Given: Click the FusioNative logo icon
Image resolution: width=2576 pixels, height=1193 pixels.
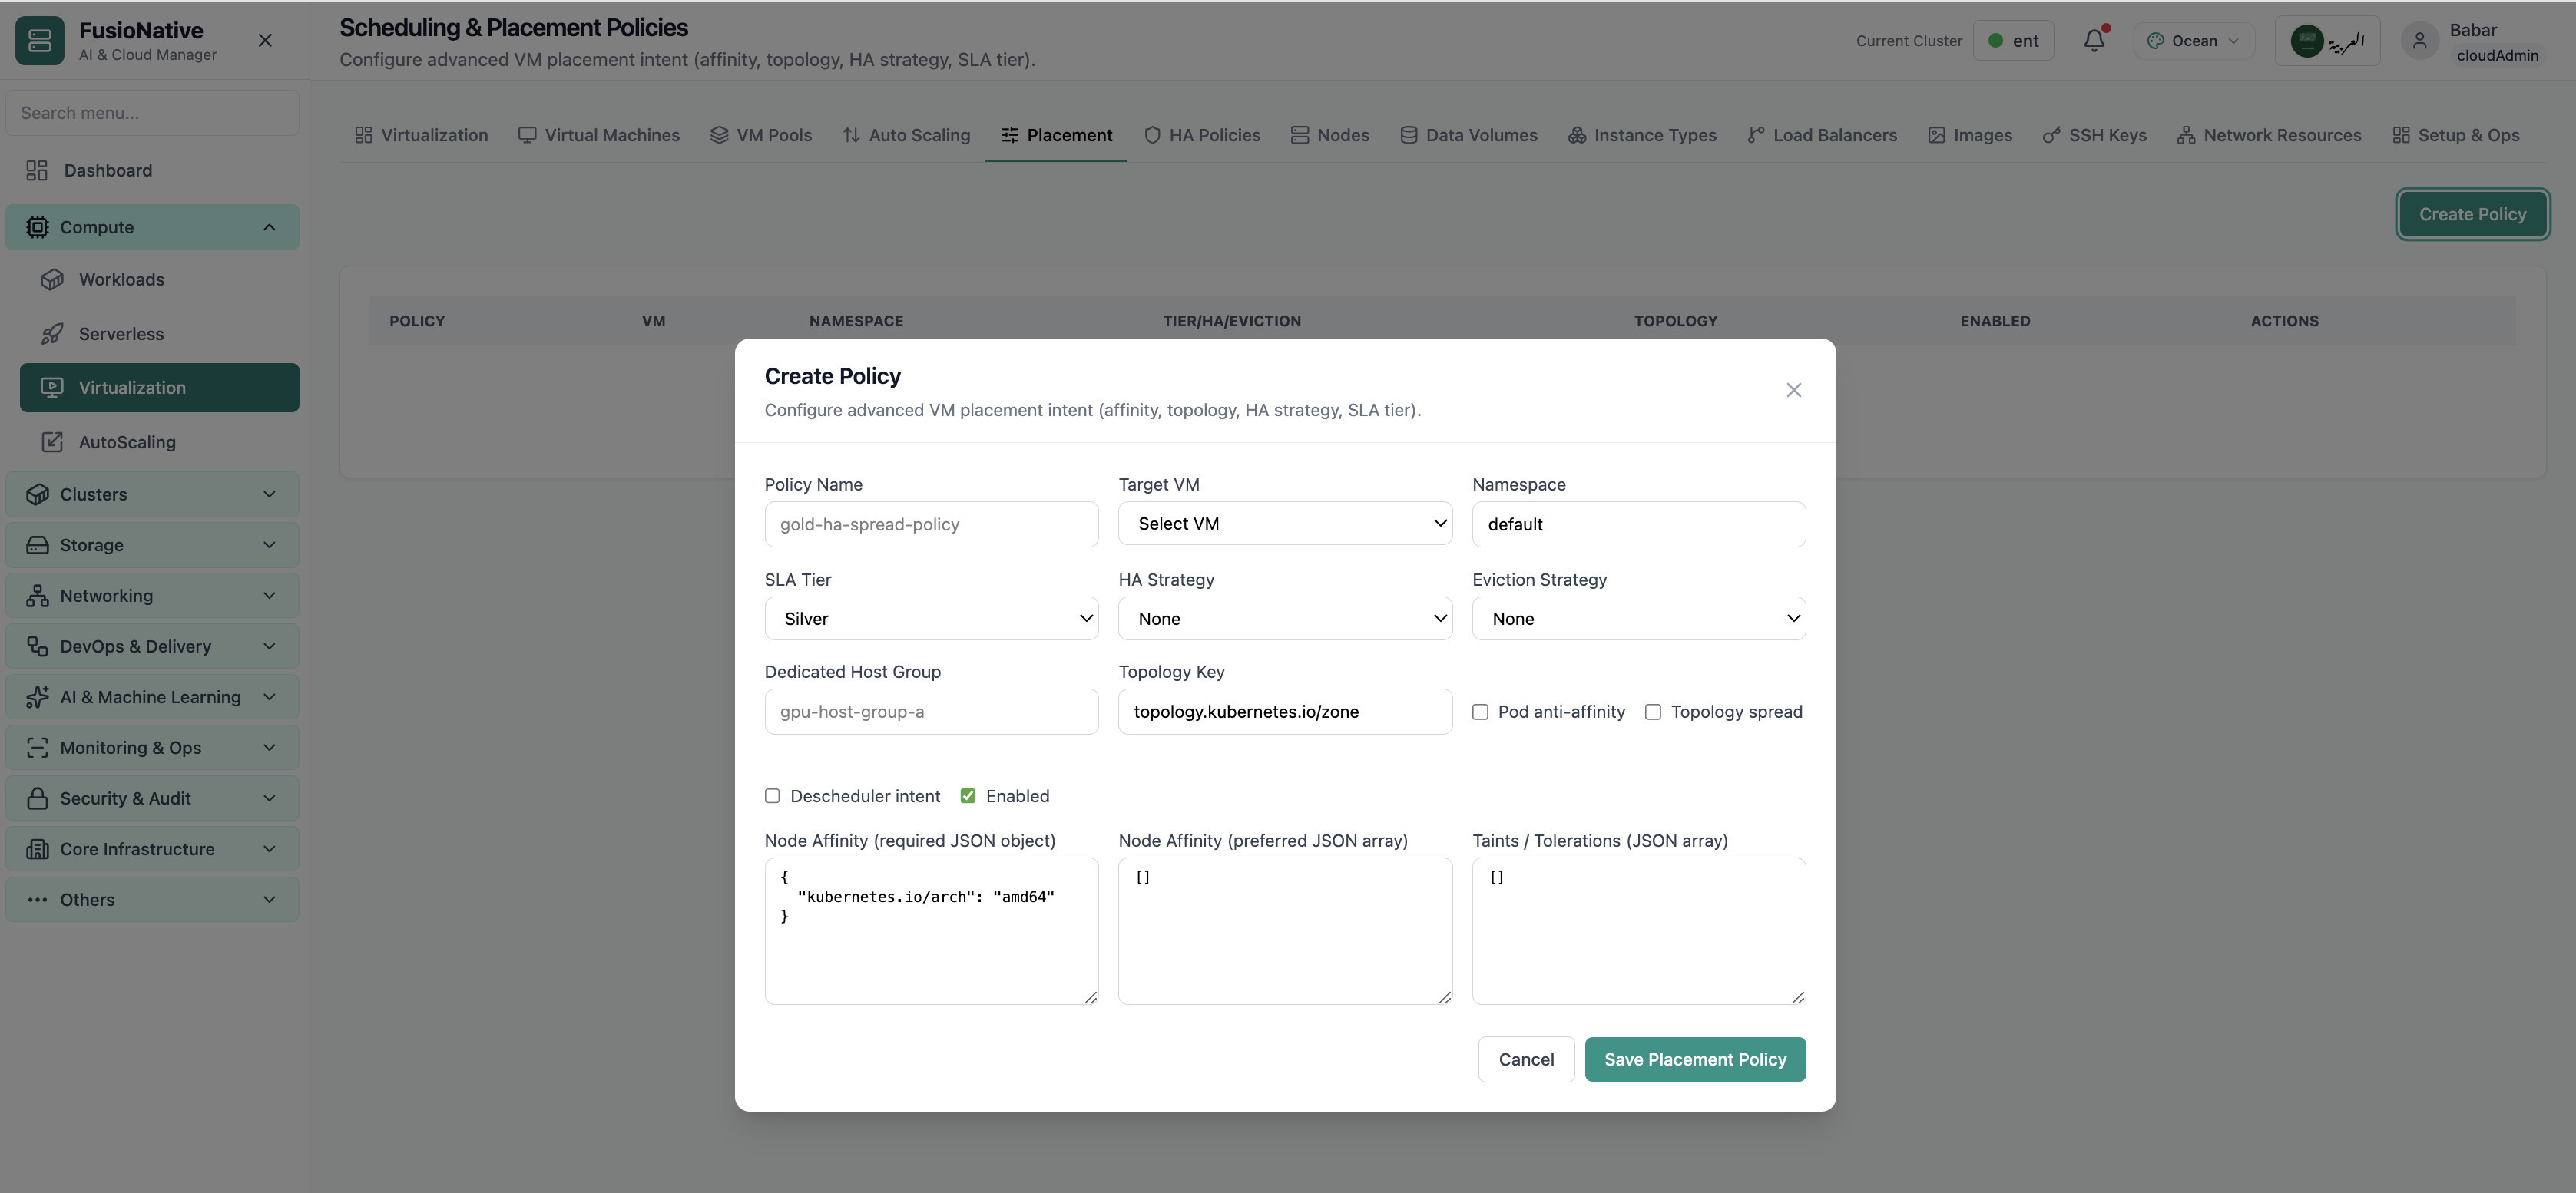Looking at the screenshot, I should (x=40, y=41).
